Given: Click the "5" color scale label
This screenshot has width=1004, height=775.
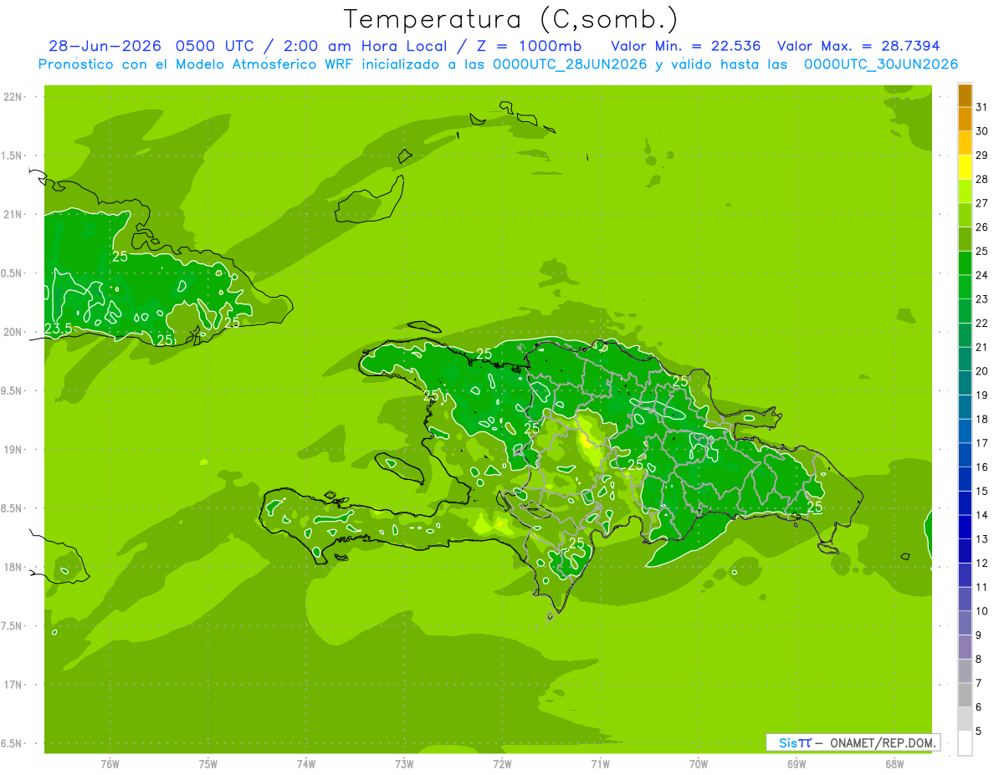Looking at the screenshot, I should (x=979, y=732).
